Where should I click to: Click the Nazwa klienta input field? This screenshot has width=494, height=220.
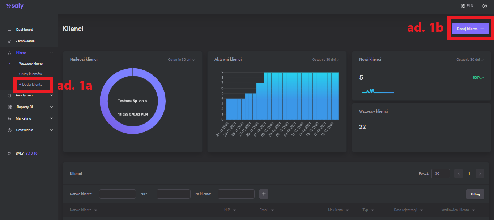(117, 194)
